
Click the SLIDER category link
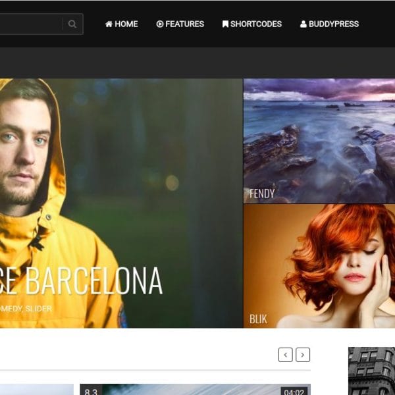coord(39,308)
